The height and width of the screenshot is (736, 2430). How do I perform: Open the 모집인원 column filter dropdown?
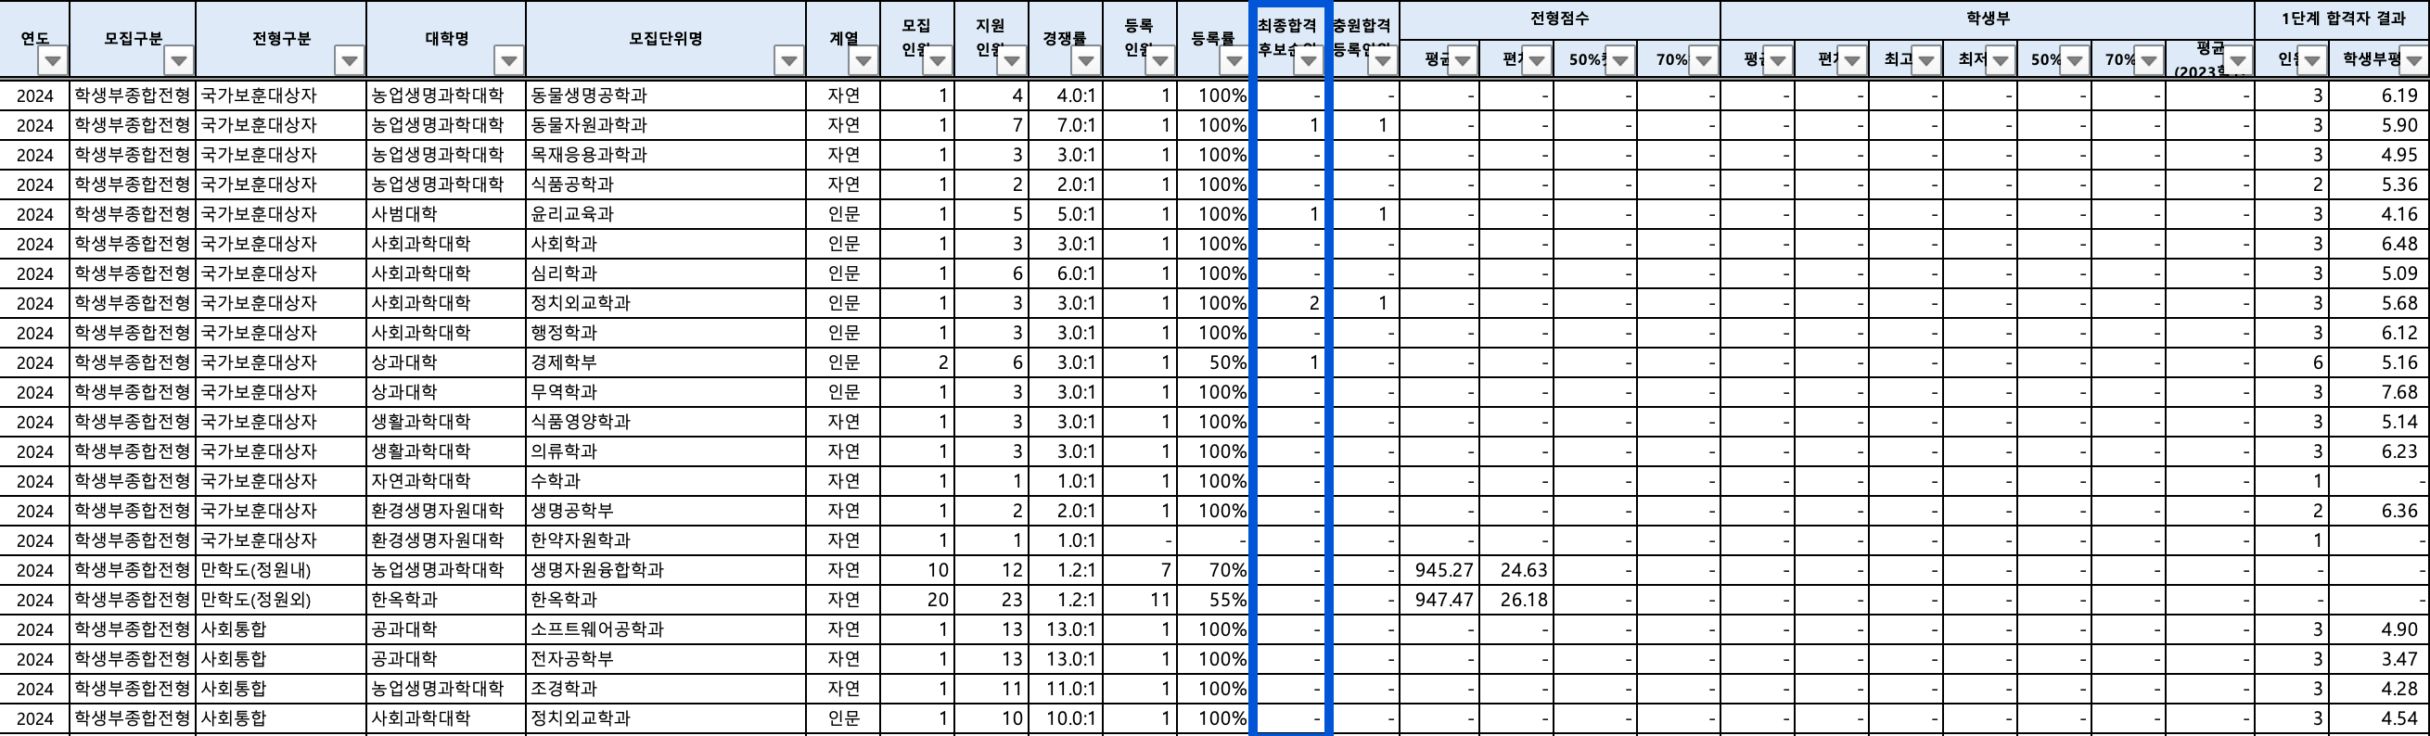pyautogui.click(x=938, y=61)
